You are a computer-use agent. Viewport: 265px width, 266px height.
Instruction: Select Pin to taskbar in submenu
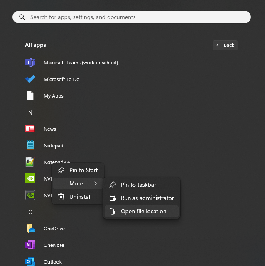pos(142,185)
